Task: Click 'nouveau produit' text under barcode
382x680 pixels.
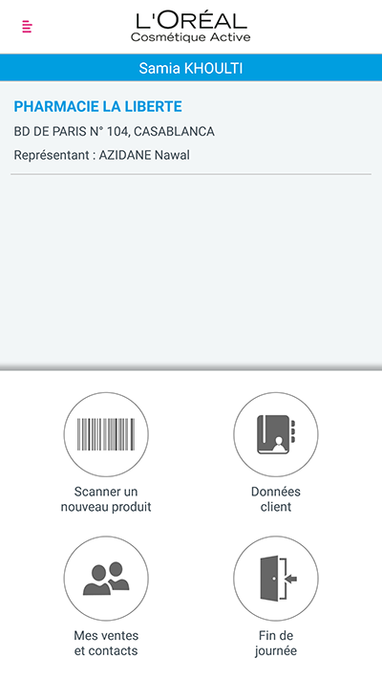Action: [x=106, y=507]
